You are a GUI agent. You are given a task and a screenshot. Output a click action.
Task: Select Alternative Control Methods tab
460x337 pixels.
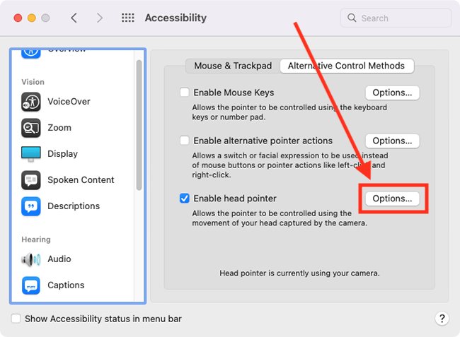(347, 66)
